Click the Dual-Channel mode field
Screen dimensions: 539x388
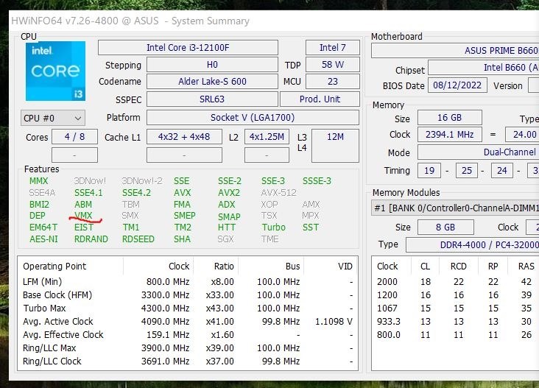pos(479,152)
